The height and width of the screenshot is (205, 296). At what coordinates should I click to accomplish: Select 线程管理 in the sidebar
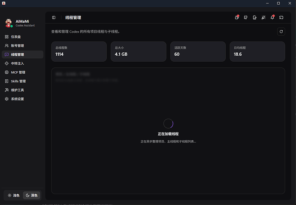coord(22,54)
